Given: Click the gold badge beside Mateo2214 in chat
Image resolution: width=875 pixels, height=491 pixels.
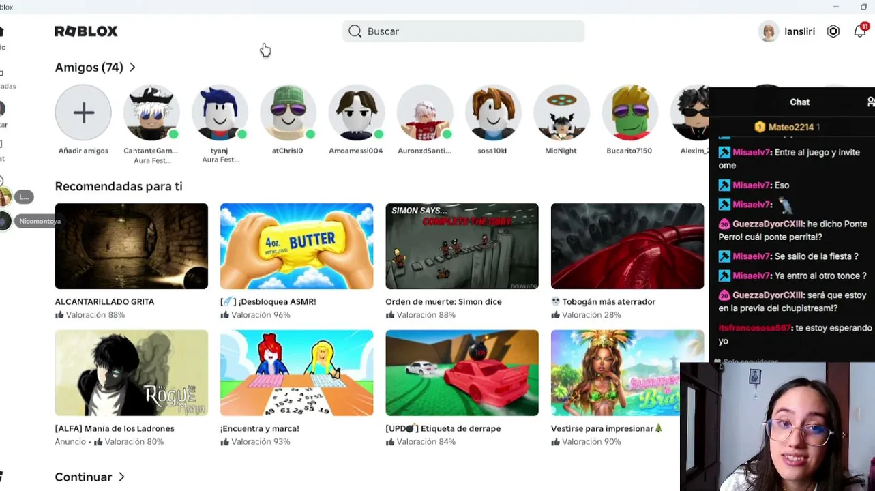Looking at the screenshot, I should [x=760, y=127].
